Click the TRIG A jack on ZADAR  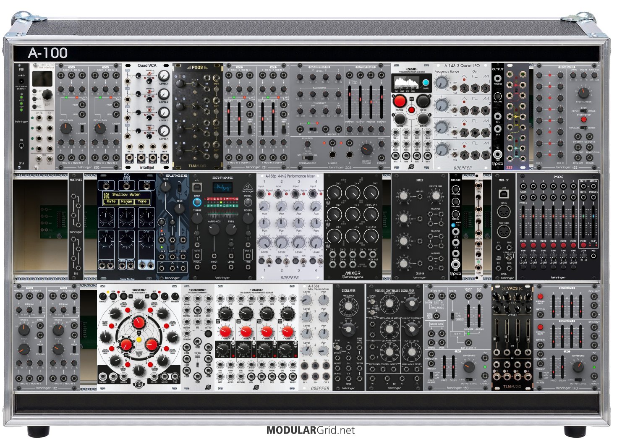click(396, 132)
